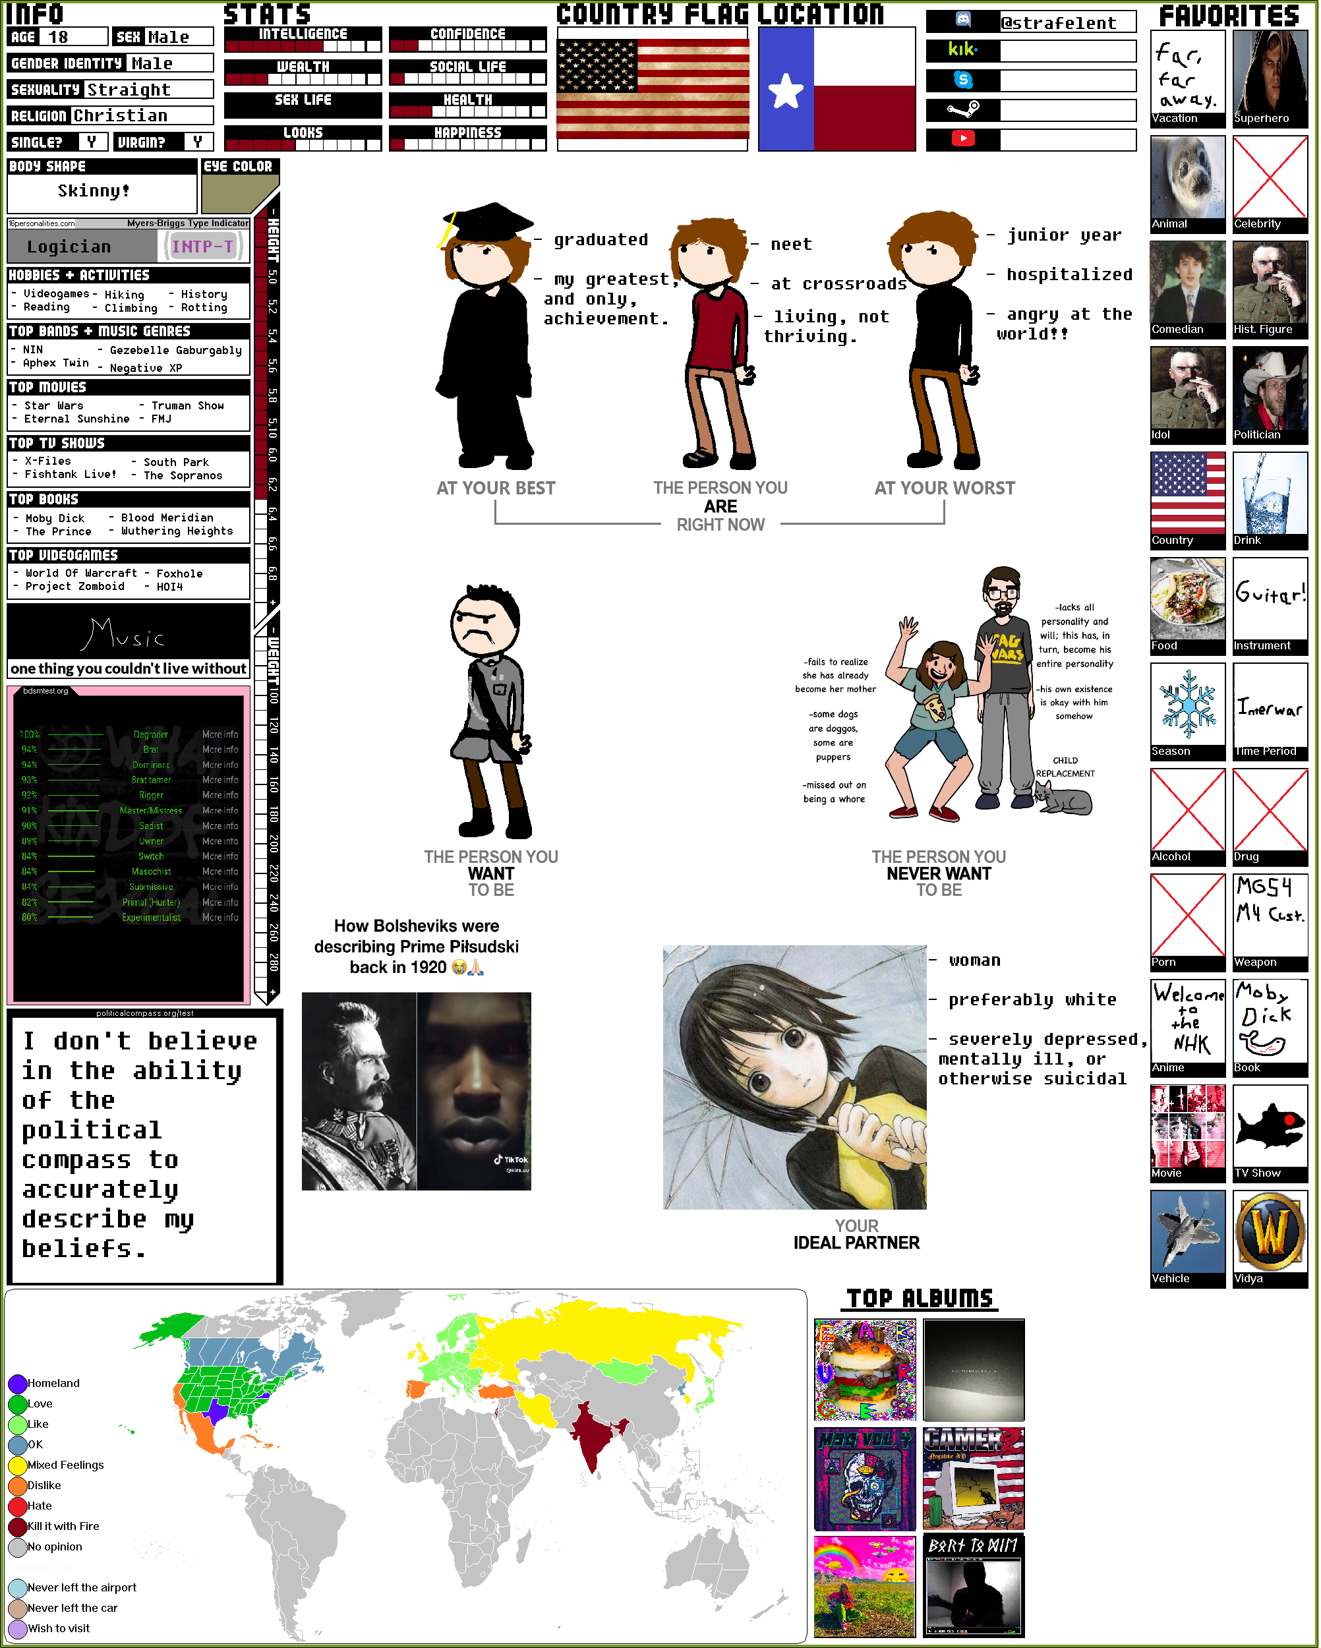Screen dimensions: 1321x1648
Task: Click the Steam icon
Action: tap(963, 110)
